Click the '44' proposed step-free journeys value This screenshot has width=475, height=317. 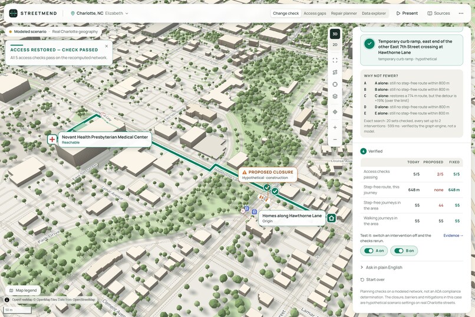pos(441,205)
